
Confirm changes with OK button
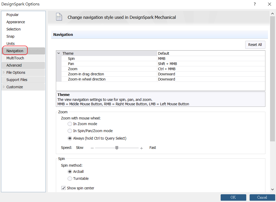click(233, 197)
